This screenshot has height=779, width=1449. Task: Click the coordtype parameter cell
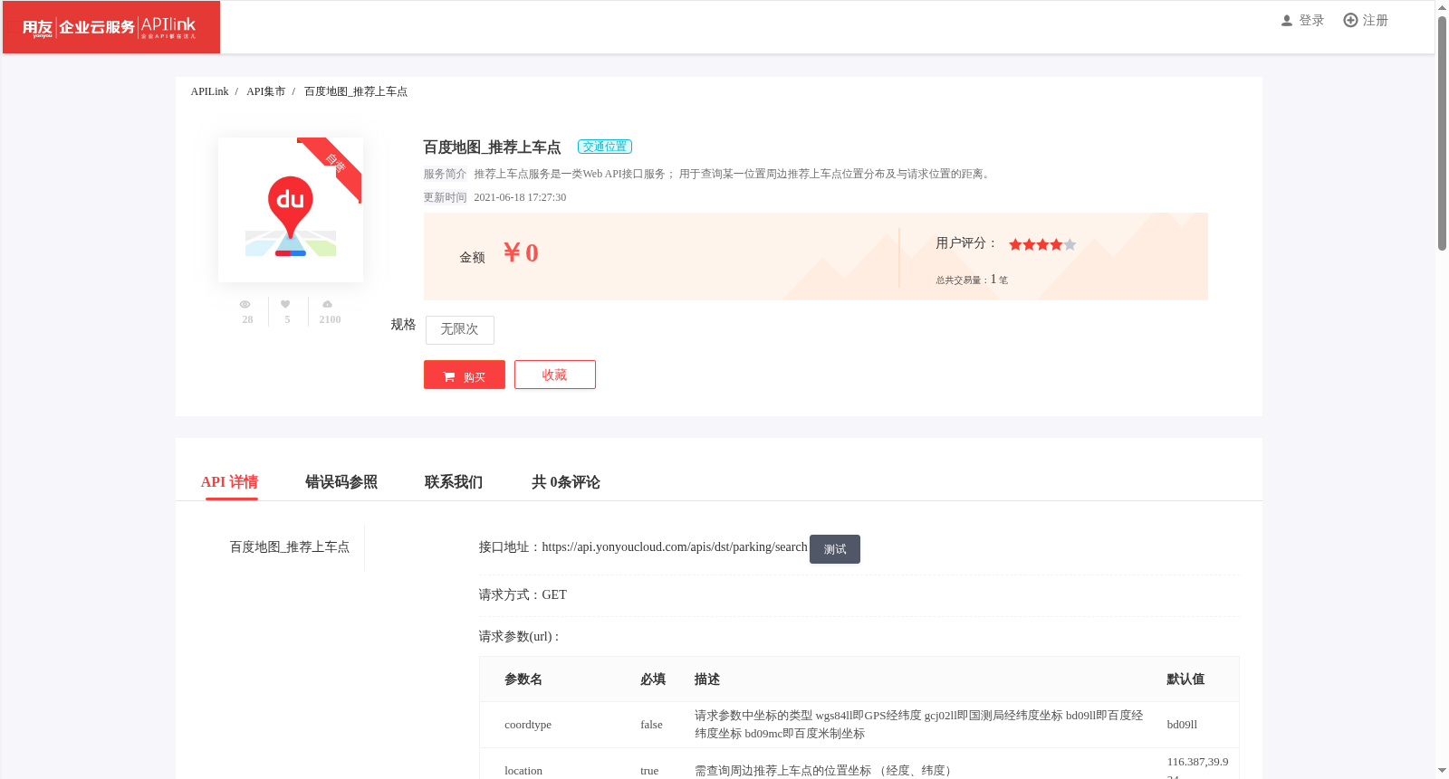tap(528, 725)
